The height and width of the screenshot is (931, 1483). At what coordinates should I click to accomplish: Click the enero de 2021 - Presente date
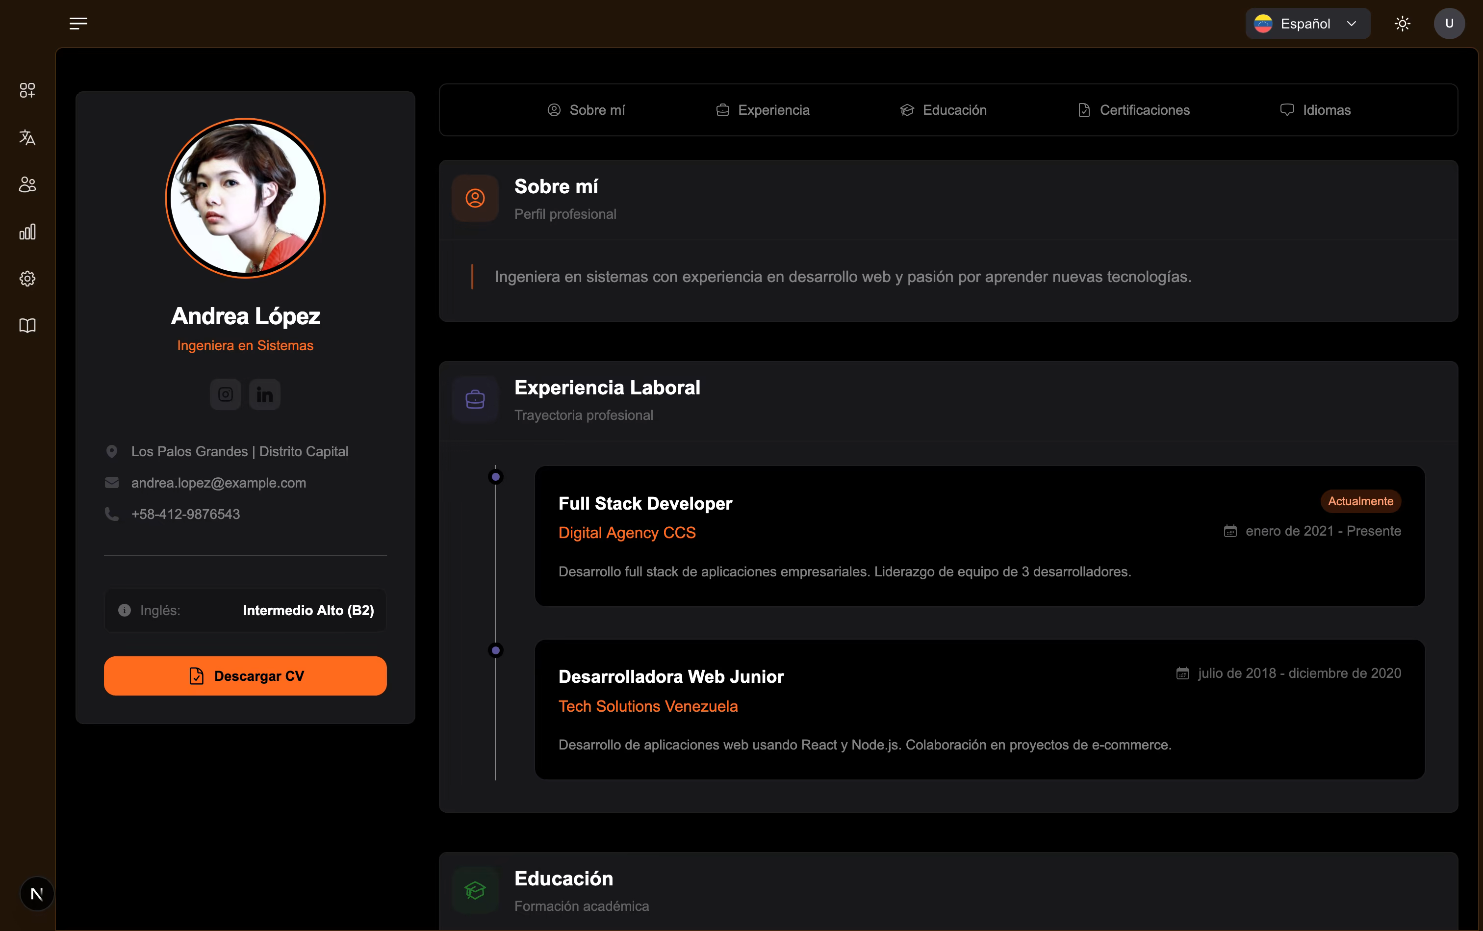pyautogui.click(x=1323, y=531)
